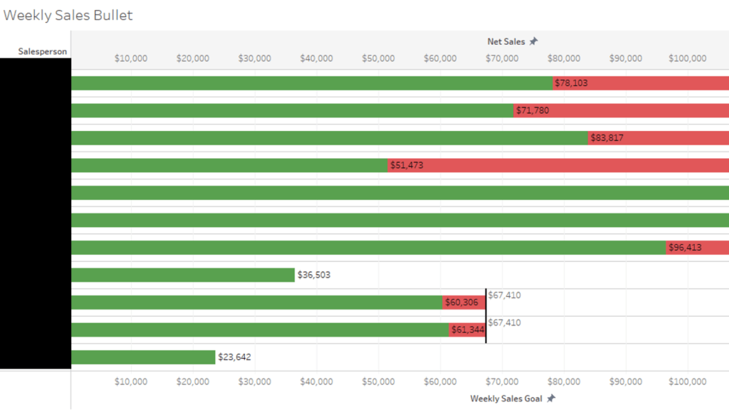729x410 pixels.
Task: Click the pin icon beside Net Sales
Action: pos(533,41)
